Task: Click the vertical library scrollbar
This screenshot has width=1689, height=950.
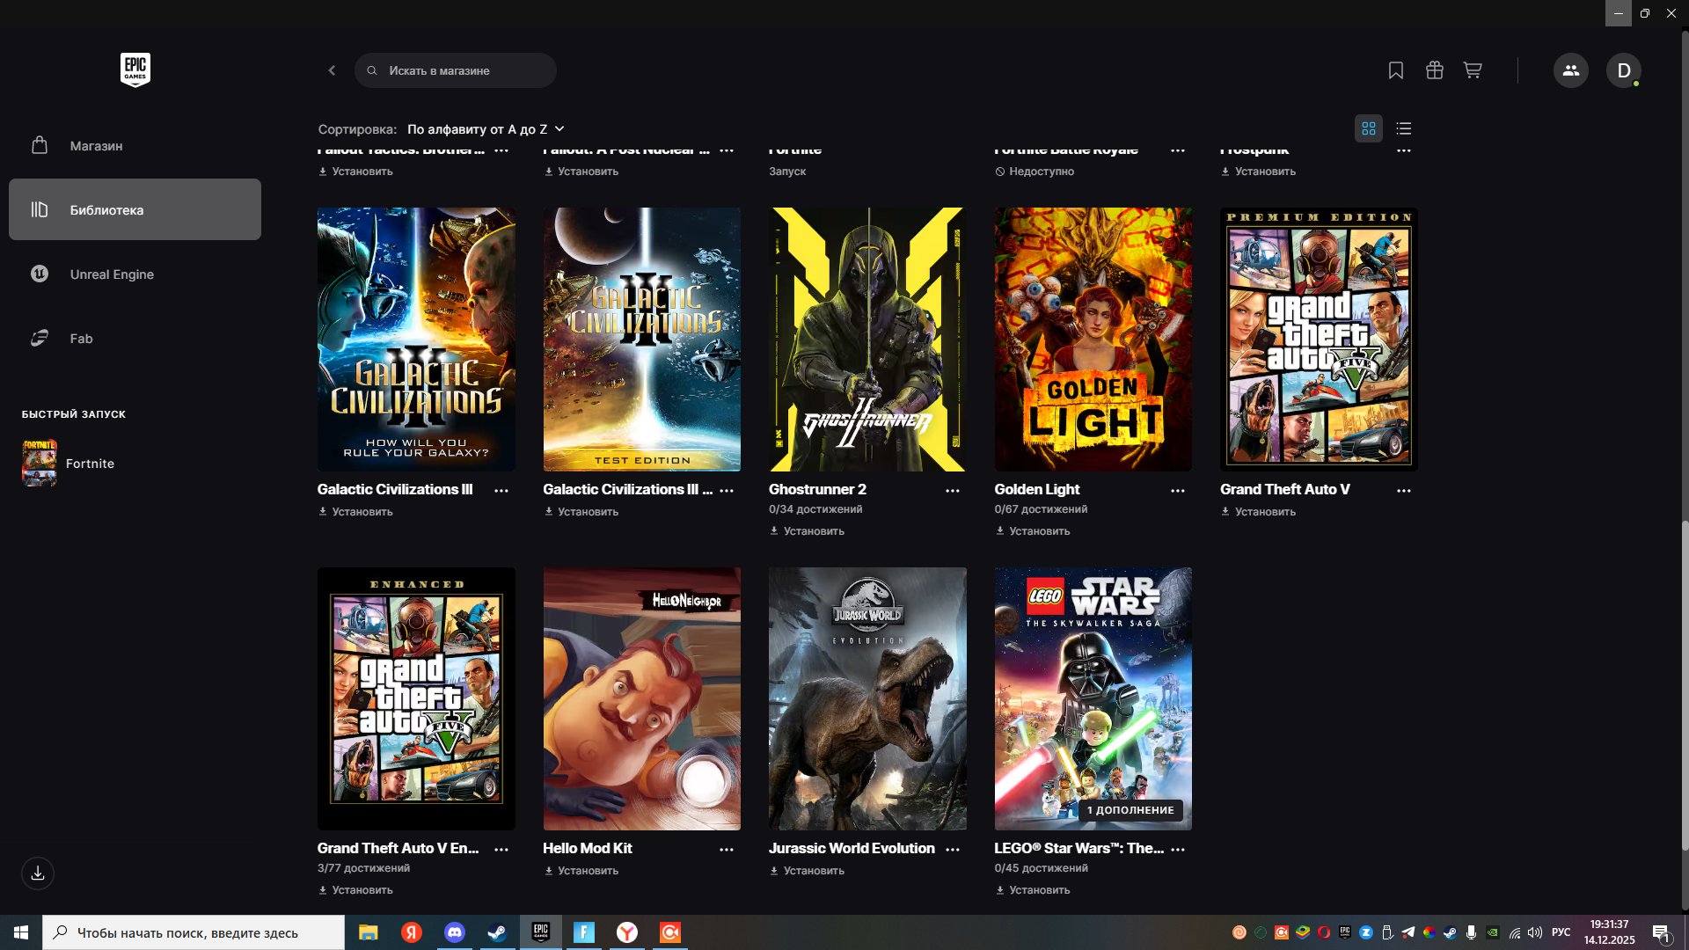Action: (x=1685, y=686)
